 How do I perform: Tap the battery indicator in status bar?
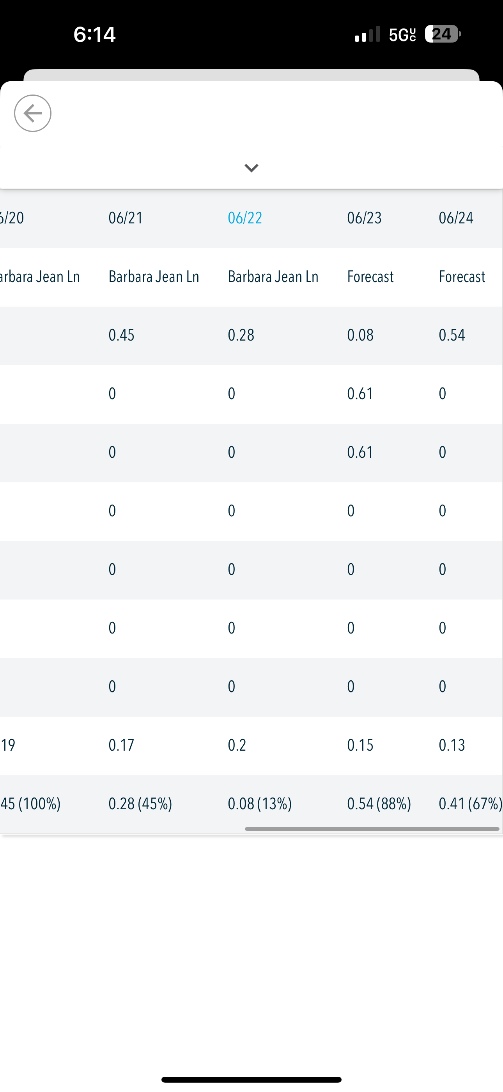[443, 34]
